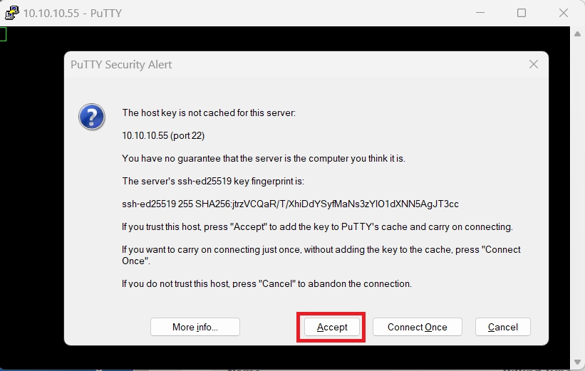Maximize the PuTTY terminal window
The height and width of the screenshot is (371, 585).
[x=522, y=13]
